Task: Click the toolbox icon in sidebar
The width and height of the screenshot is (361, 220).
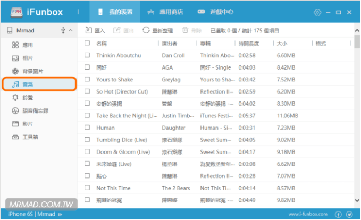Action: tap(15, 137)
